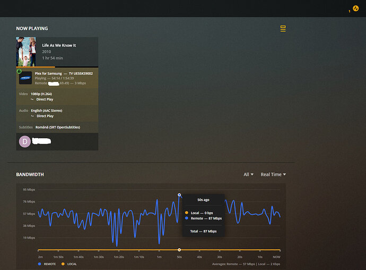Open the Life As We Know It title
The height and width of the screenshot is (270, 366).
tap(59, 45)
